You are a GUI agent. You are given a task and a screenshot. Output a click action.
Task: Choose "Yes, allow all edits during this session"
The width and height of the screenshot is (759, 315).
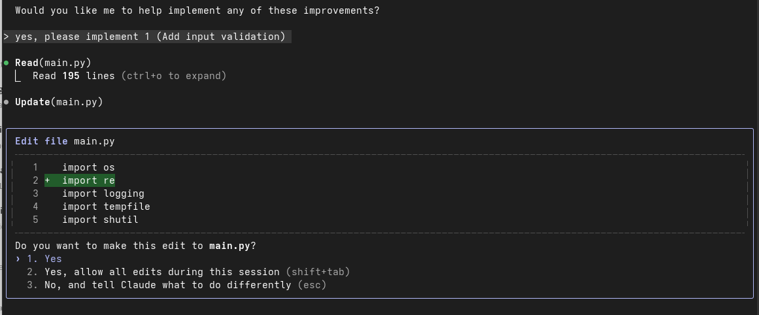(162, 272)
